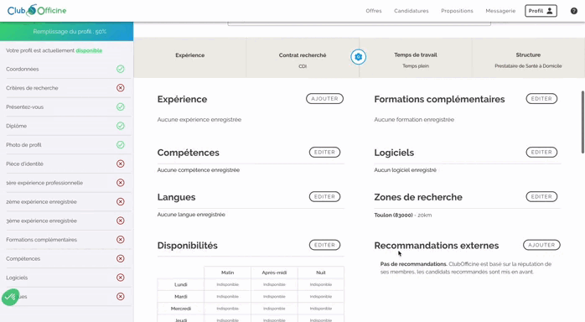585x322 pixels.
Task: Click Présentez-vous in the sidebar
Action: pyautogui.click(x=24, y=107)
